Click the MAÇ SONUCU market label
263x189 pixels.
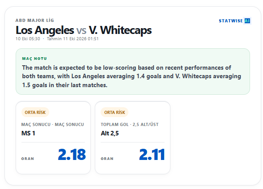point(52,125)
